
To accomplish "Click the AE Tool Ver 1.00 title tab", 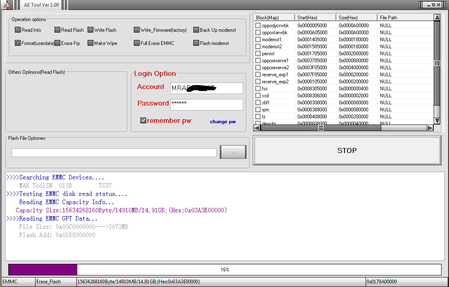I will (x=41, y=5).
